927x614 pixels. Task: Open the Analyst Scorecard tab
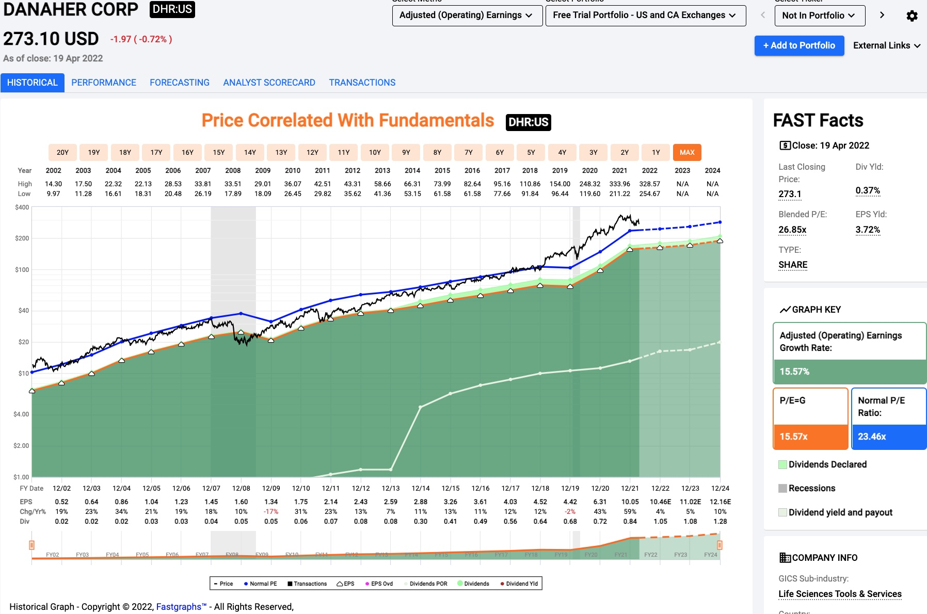[269, 83]
